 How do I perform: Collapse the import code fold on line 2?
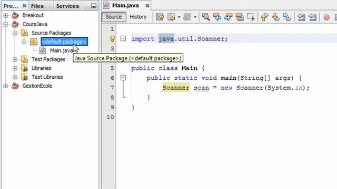pyautogui.click(x=123, y=38)
